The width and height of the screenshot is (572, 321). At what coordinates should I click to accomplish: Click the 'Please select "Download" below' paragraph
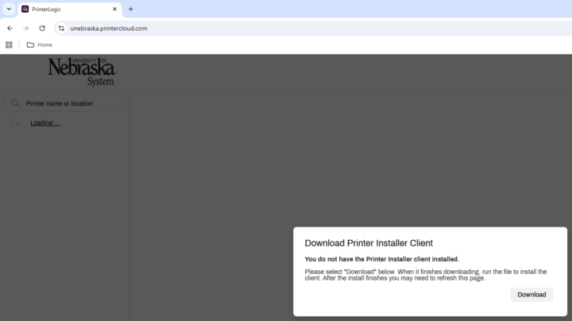(426, 275)
